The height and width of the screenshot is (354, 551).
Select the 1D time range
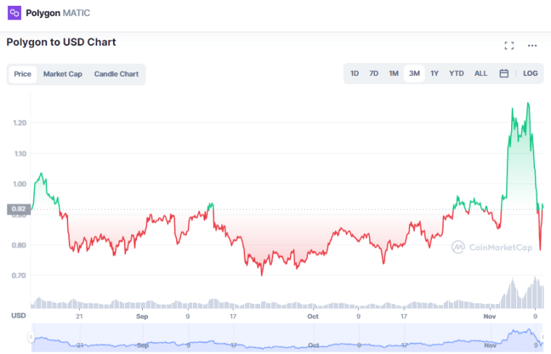click(x=355, y=73)
